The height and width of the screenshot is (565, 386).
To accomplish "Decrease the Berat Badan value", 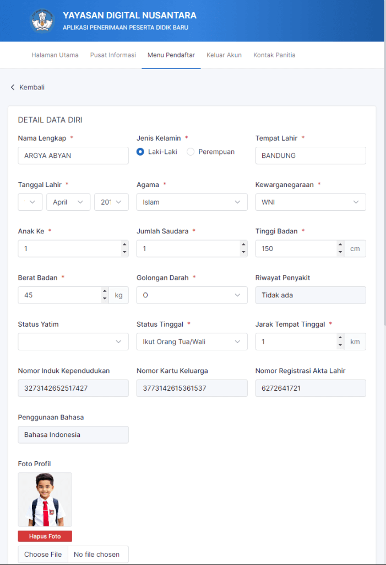I will (105, 299).
